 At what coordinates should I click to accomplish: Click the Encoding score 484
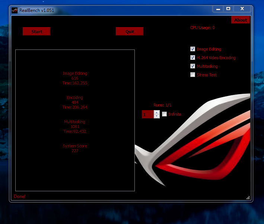point(75,102)
